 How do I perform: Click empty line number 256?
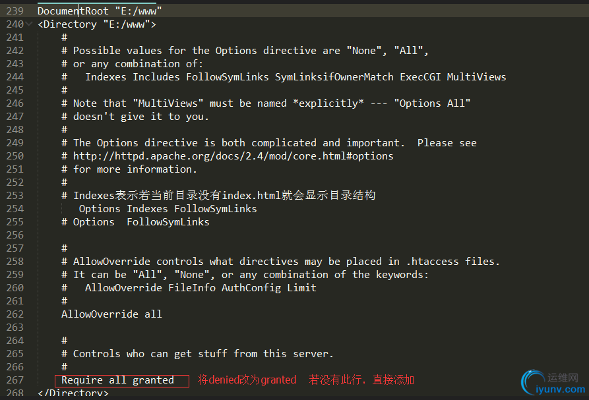[x=15, y=235]
